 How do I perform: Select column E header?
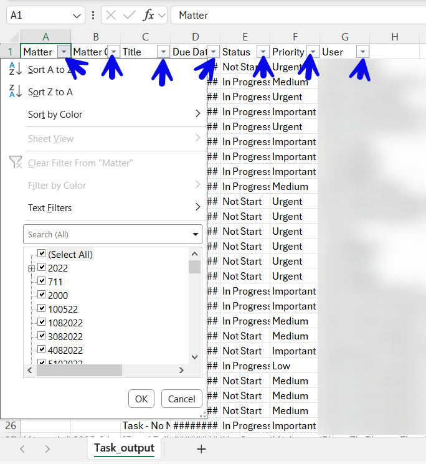click(x=245, y=37)
